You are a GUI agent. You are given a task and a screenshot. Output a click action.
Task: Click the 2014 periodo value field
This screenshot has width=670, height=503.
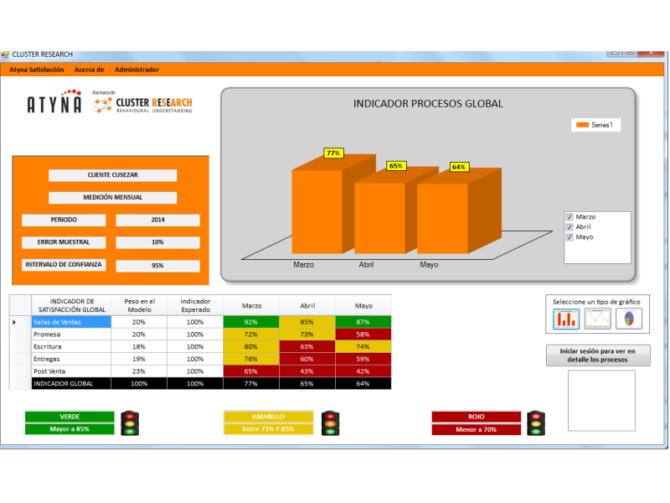[157, 220]
